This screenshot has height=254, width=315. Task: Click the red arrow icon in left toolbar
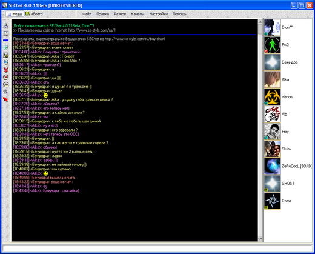pos(5,99)
